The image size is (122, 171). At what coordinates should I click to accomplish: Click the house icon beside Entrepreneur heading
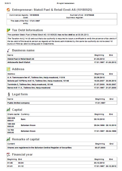[8, 10]
